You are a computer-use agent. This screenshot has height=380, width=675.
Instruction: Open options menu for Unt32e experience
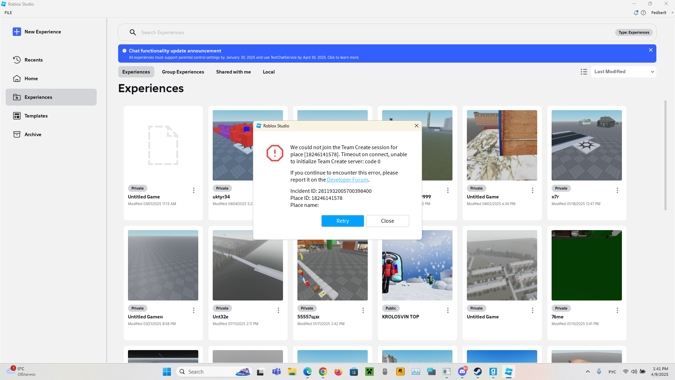(278, 310)
